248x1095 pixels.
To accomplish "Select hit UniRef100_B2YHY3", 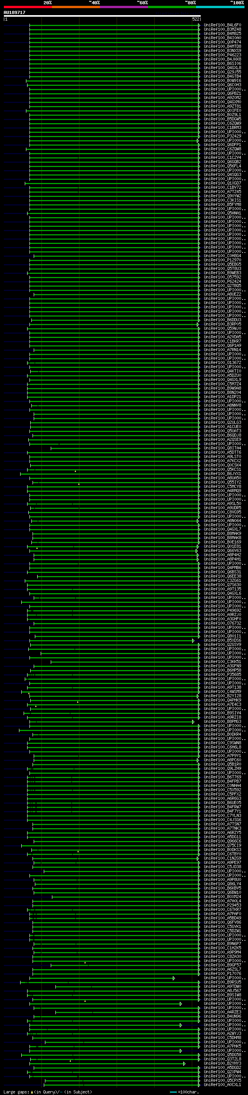I will tap(222, 1063).
